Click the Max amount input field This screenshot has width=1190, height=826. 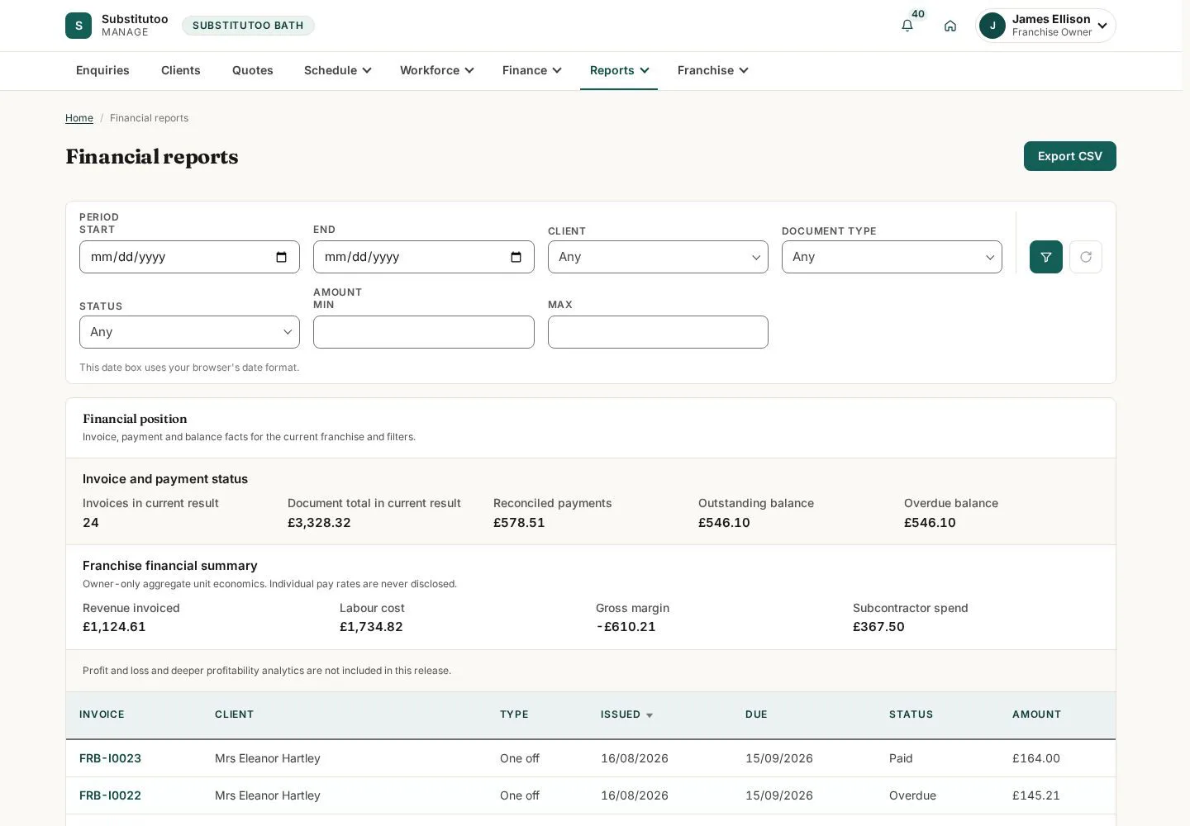[x=658, y=332]
